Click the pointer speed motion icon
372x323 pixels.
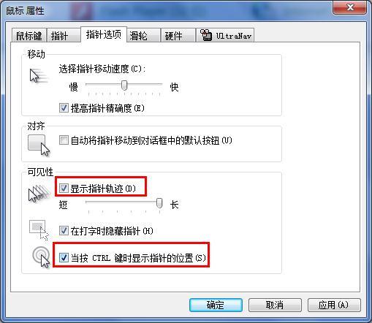tap(39, 76)
